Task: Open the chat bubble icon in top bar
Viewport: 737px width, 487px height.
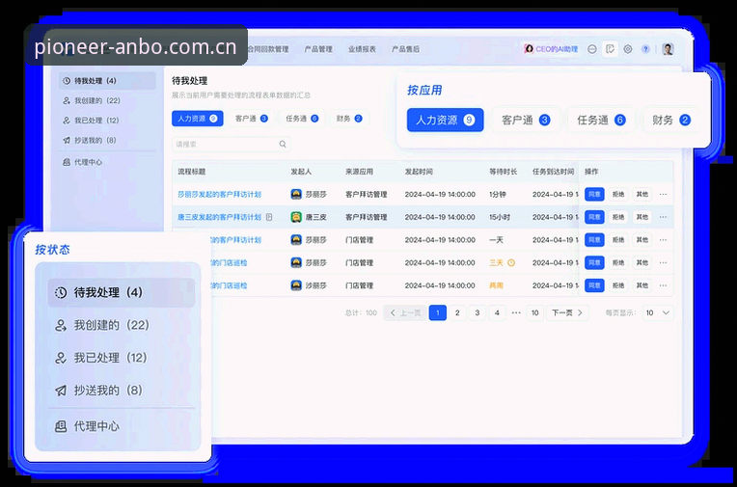Action: [x=592, y=49]
